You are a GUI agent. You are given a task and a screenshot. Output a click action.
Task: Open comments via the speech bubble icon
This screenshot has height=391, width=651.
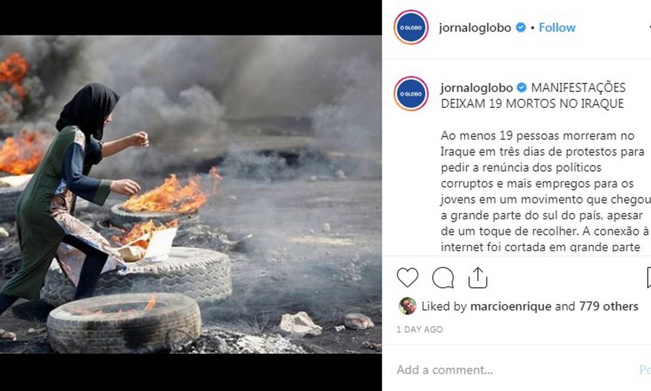[x=442, y=278]
